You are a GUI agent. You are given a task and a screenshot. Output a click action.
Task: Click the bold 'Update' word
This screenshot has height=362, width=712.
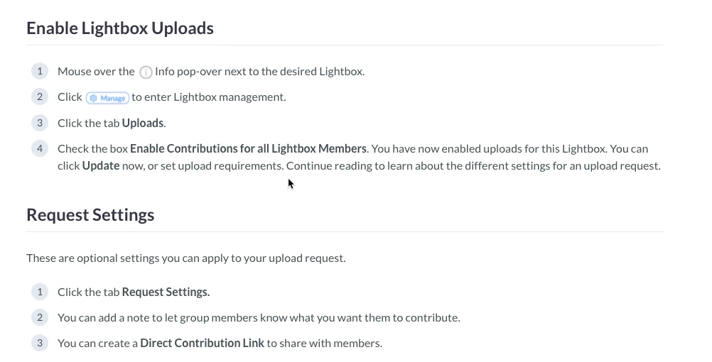click(x=100, y=166)
